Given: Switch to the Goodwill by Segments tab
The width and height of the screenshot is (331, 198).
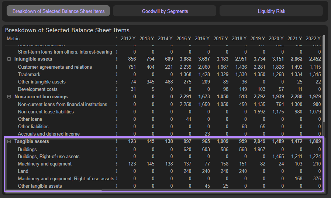Looking at the screenshot, I should tap(165, 11).
